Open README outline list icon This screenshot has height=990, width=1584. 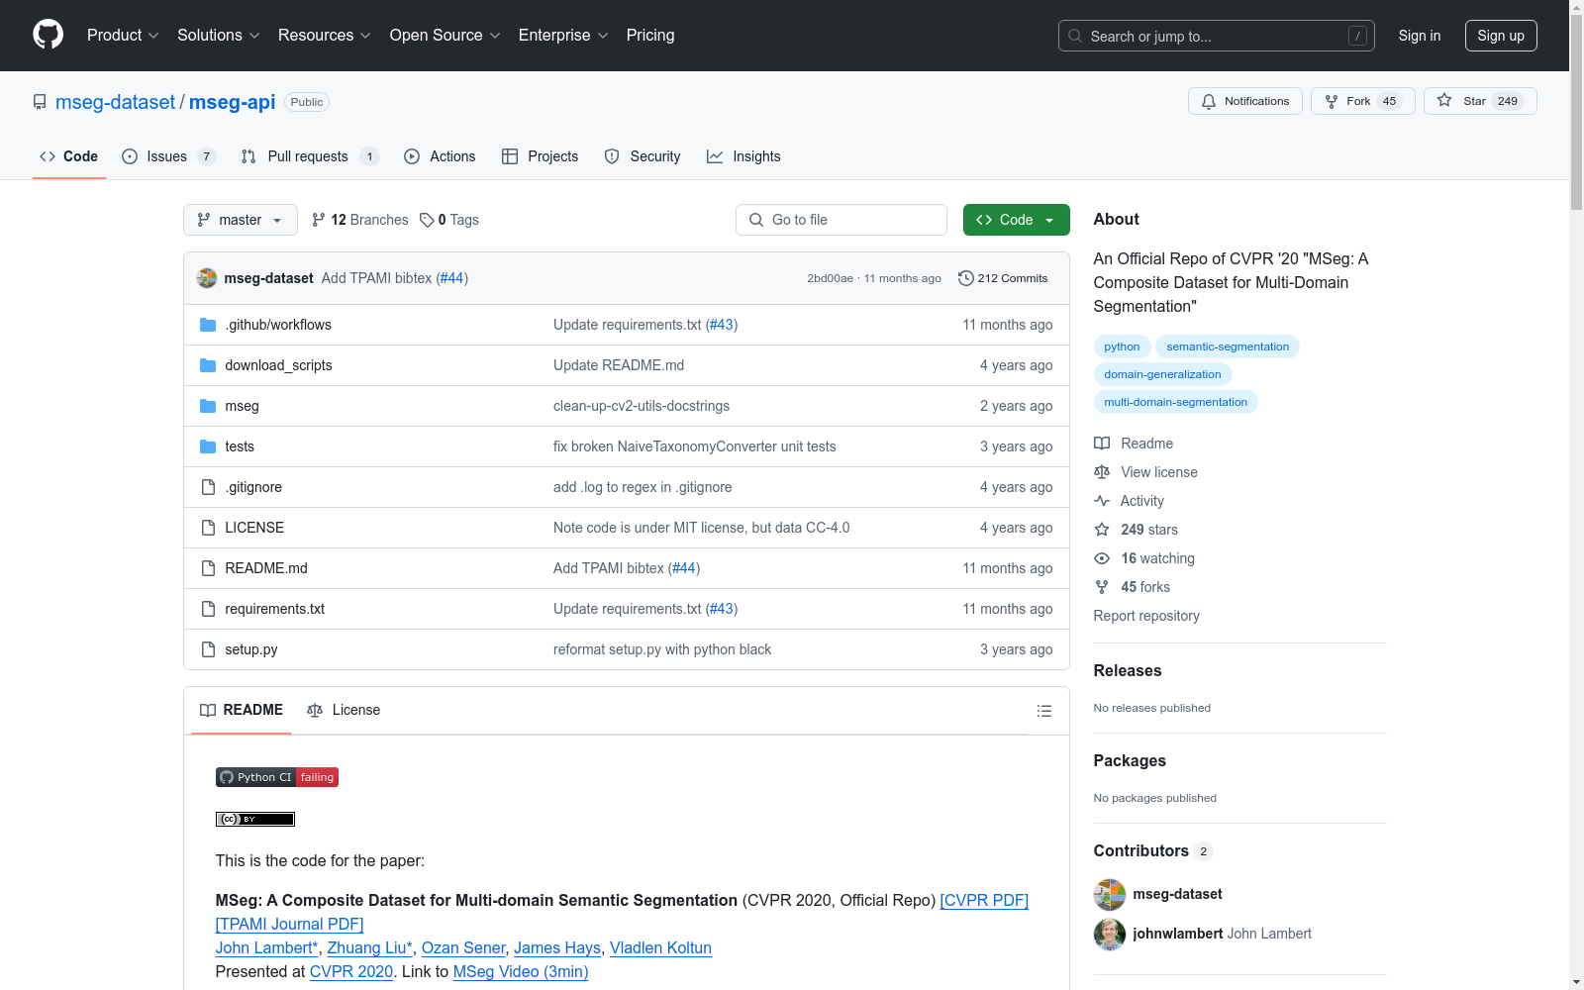(x=1044, y=711)
